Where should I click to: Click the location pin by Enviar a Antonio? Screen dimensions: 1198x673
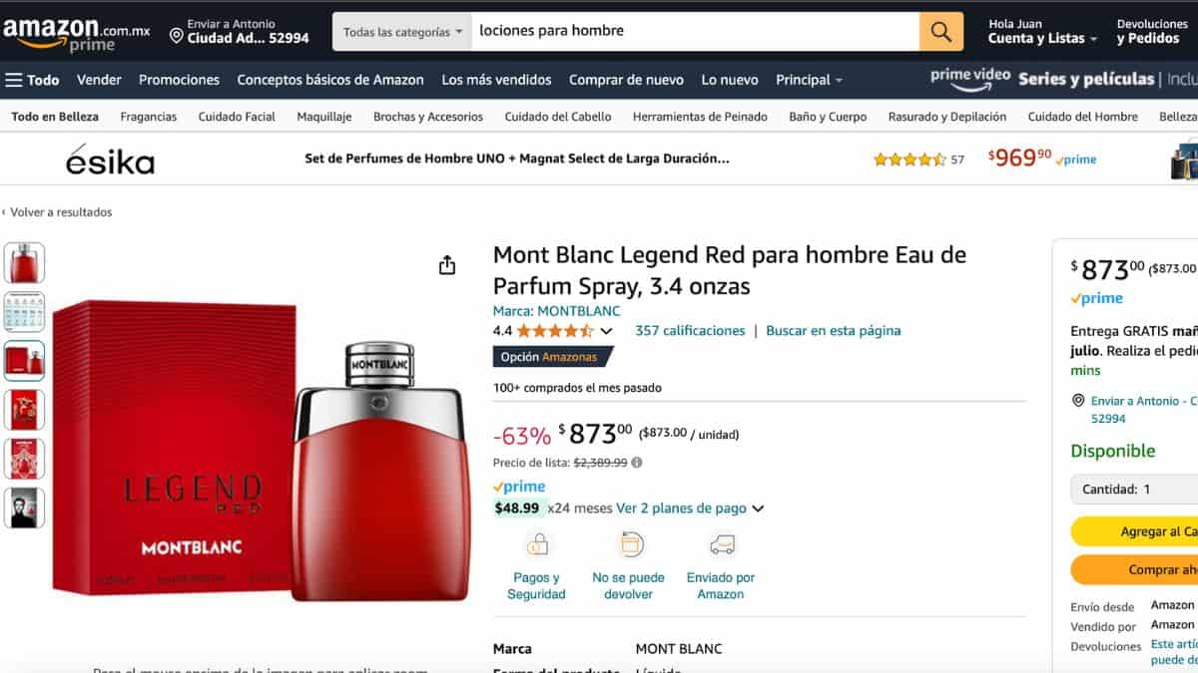tap(177, 36)
